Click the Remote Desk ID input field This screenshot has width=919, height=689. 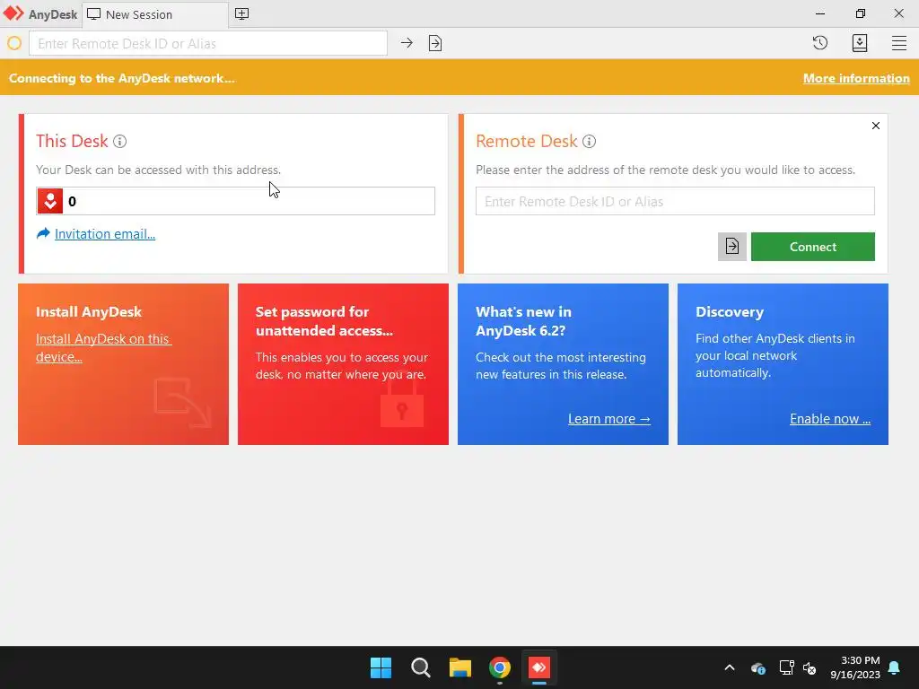click(675, 201)
